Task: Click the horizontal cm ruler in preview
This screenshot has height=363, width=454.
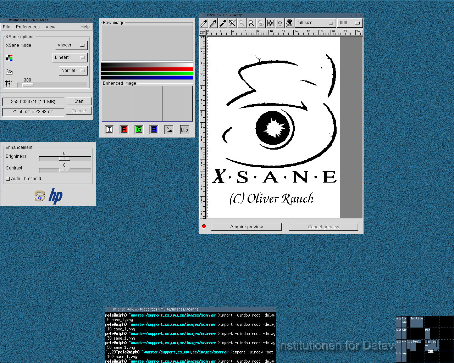Action: point(284,32)
